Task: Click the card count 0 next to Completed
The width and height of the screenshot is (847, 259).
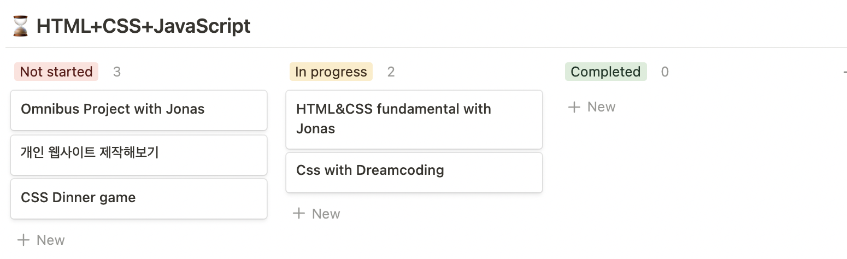Action: (664, 72)
